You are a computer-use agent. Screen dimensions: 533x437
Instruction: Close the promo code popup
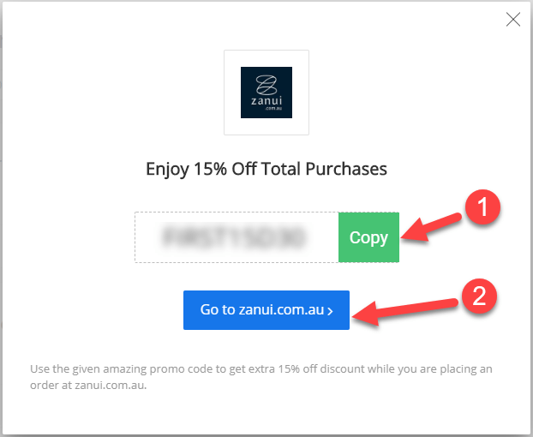[513, 20]
